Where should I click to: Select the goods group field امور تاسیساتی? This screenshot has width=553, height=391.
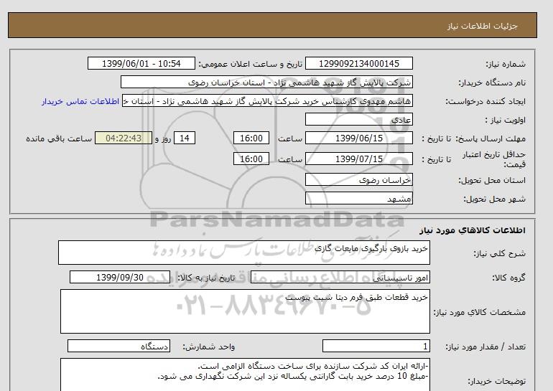coord(340,277)
